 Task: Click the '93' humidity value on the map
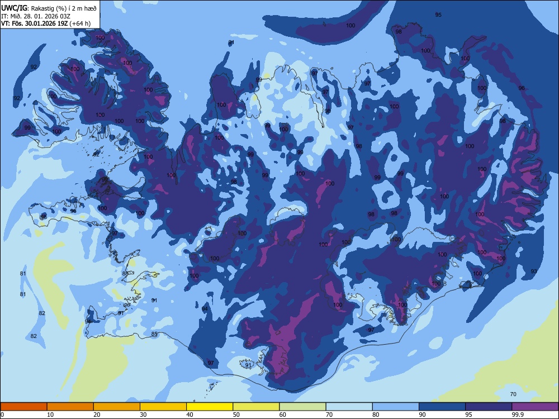click(x=534, y=272)
